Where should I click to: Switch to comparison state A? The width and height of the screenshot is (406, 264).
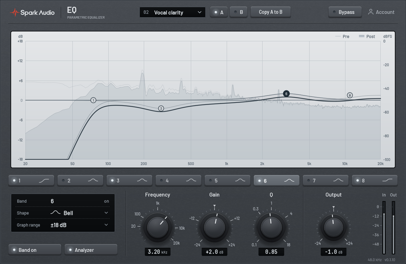(x=219, y=12)
